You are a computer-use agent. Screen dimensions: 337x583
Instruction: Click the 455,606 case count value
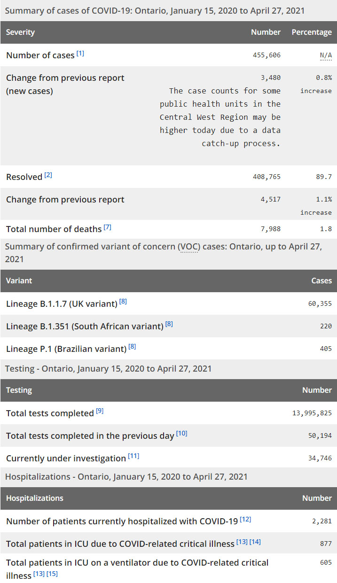266,55
